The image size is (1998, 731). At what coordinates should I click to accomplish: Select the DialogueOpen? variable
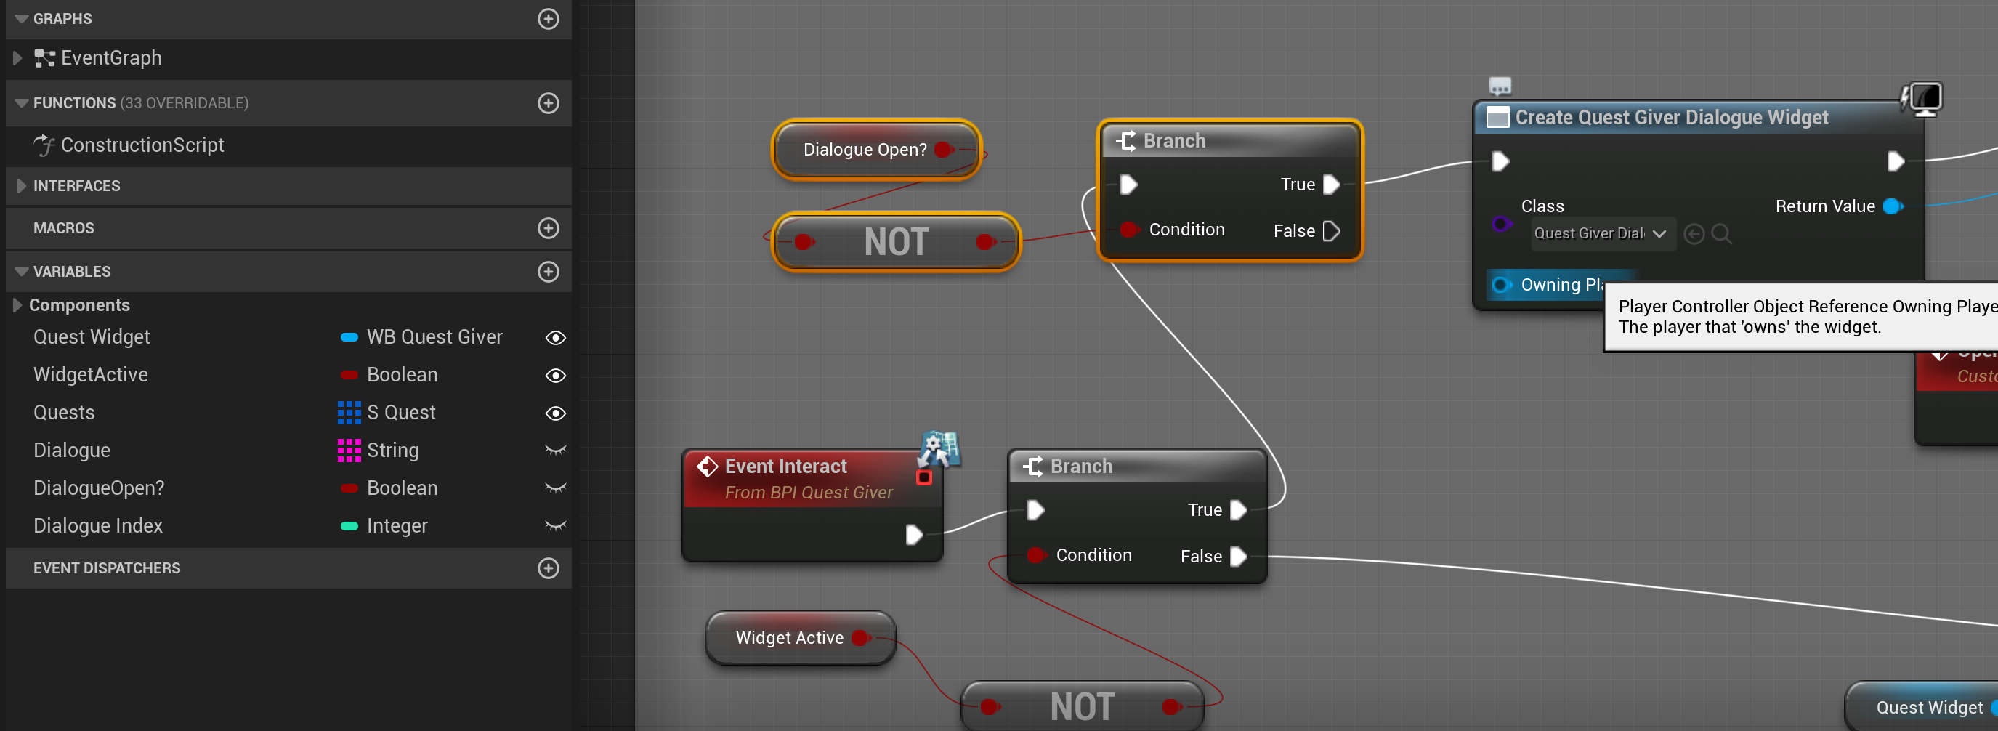pyautogui.click(x=99, y=488)
